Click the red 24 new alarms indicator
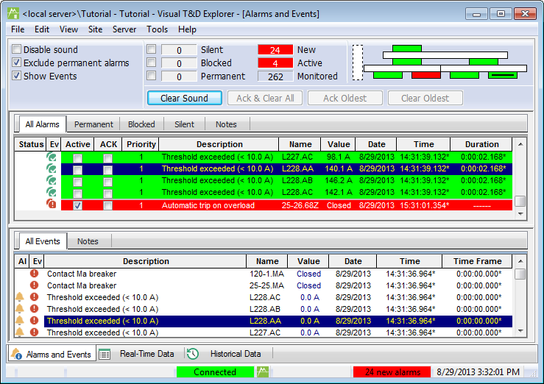The width and height of the screenshot is (544, 384). click(x=392, y=372)
